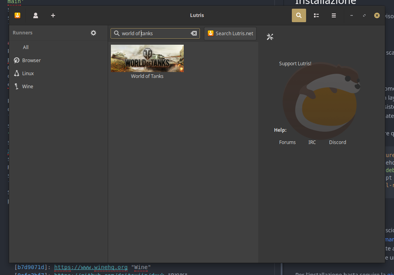Open the IRC help link
The height and width of the screenshot is (275, 394).
[x=312, y=142]
